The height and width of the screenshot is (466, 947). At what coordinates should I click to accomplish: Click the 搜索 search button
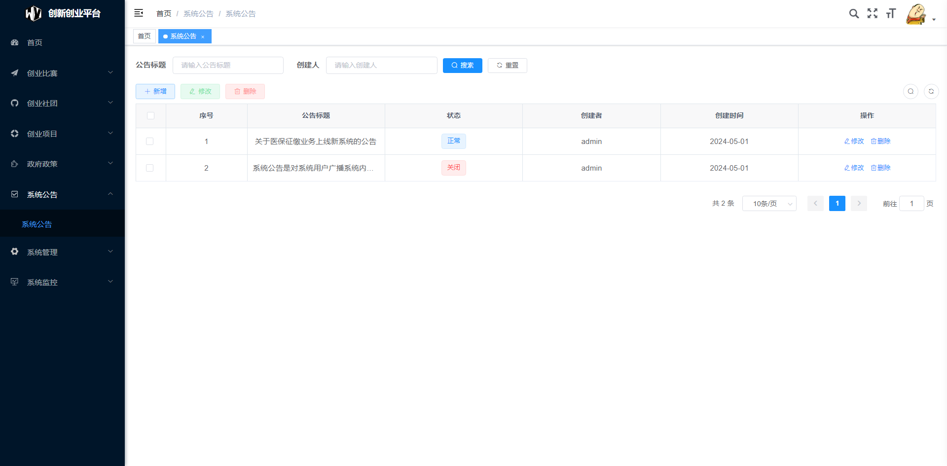(x=463, y=66)
